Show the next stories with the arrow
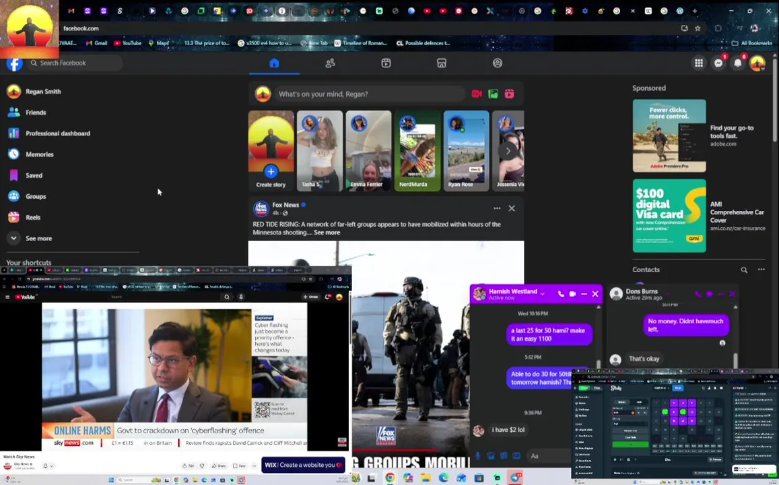The image size is (779, 485). coord(508,151)
